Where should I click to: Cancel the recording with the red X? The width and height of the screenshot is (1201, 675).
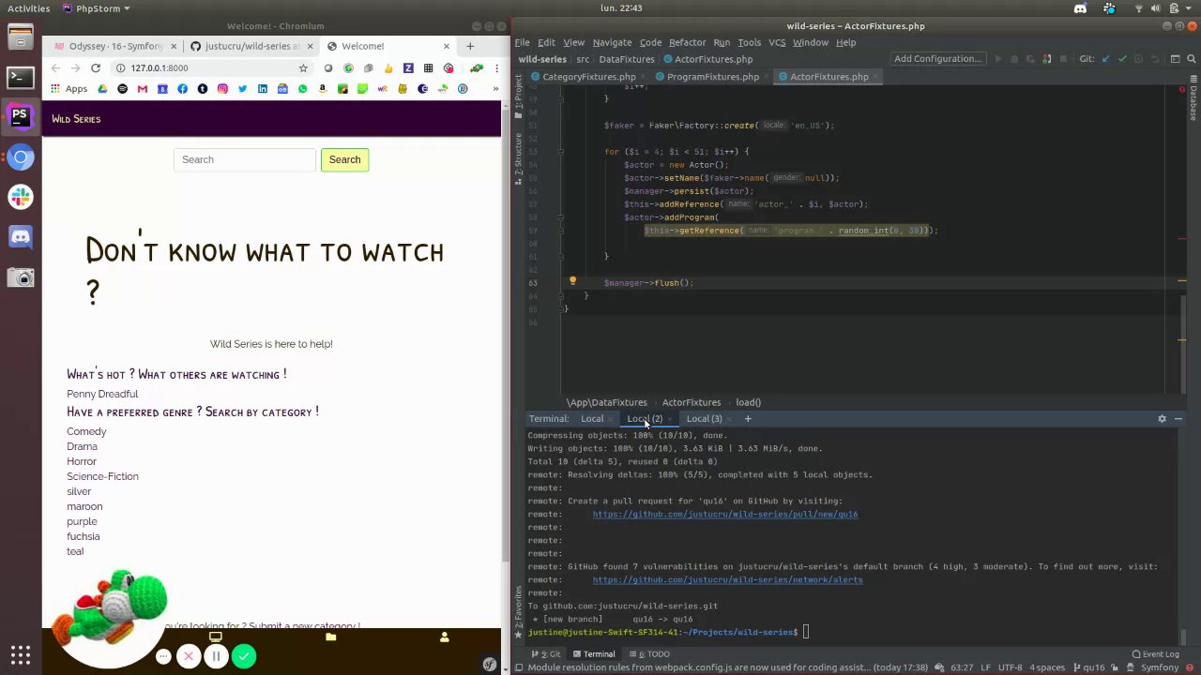pos(189,656)
